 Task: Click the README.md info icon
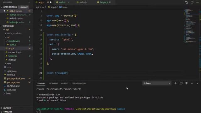(x=5, y=86)
